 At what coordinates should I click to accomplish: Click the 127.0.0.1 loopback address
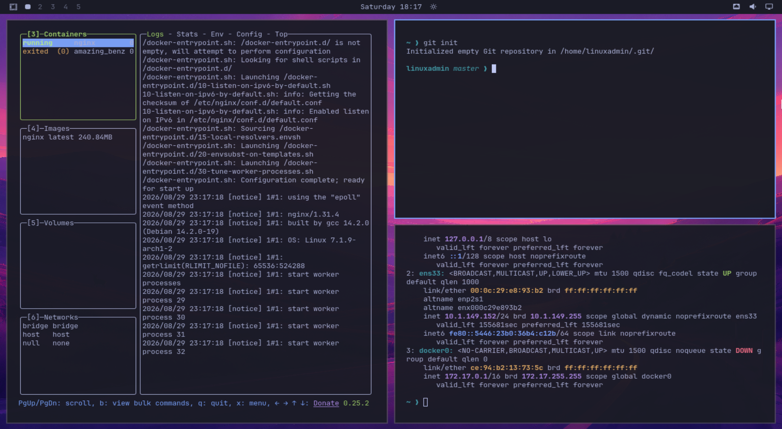click(x=464, y=239)
